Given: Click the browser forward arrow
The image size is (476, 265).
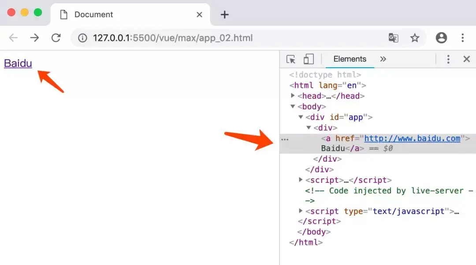Looking at the screenshot, I should click(35, 38).
